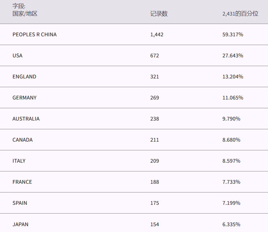268x232 pixels.
Task: Select the 11.065% percentage cell
Action: tap(233, 98)
